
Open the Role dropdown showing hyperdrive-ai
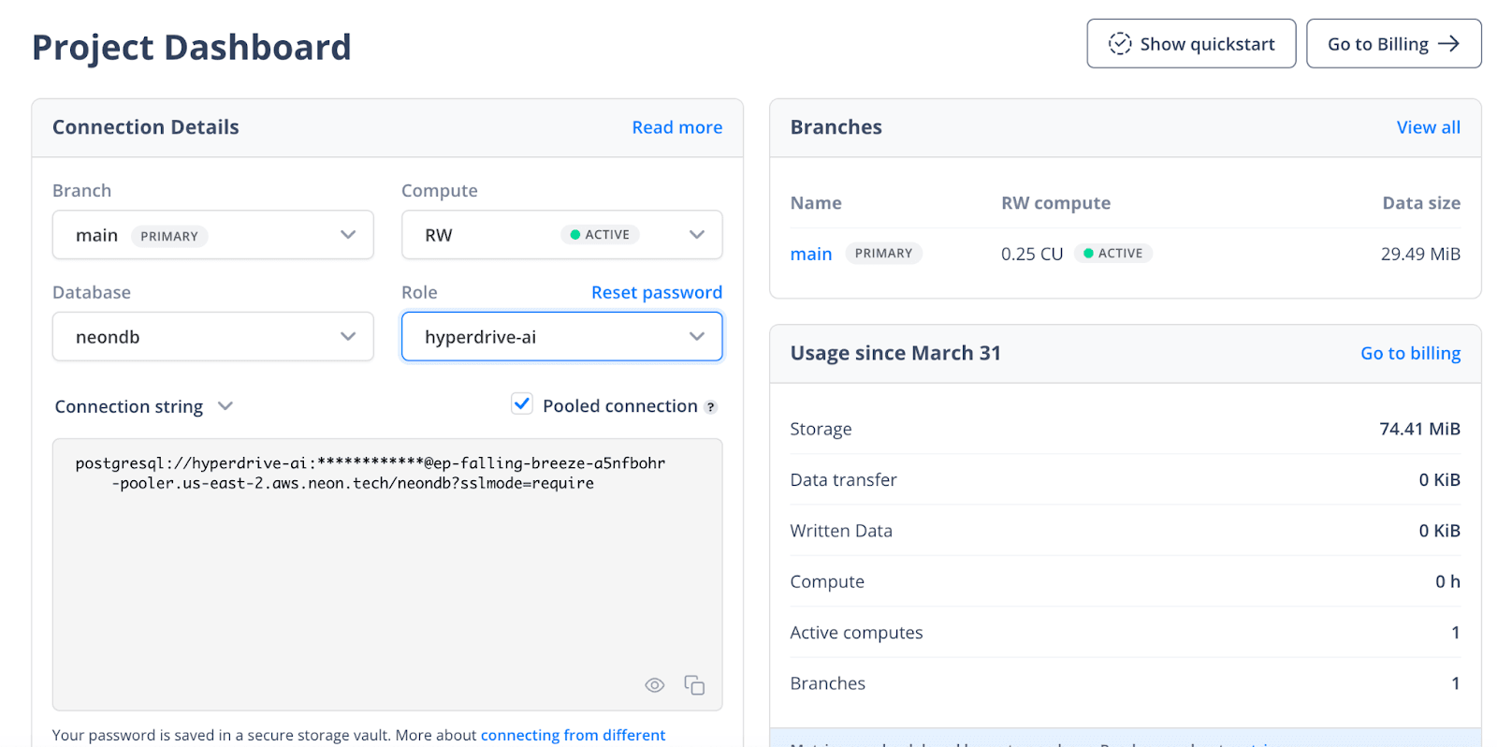561,337
